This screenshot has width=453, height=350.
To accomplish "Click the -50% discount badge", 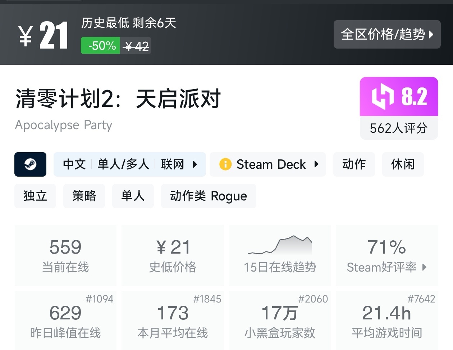I will click(x=100, y=46).
